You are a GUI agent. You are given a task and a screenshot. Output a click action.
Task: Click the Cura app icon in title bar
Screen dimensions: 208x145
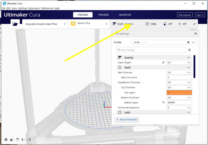pyautogui.click(x=4, y=3)
